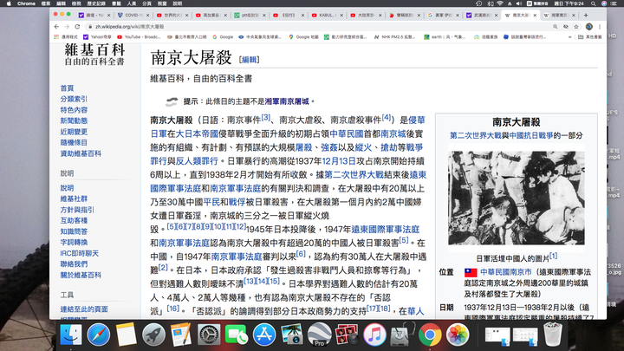This screenshot has width=624, height=351.
Task: Open a new tab with the plus button
Action: pyautogui.click(x=586, y=15)
